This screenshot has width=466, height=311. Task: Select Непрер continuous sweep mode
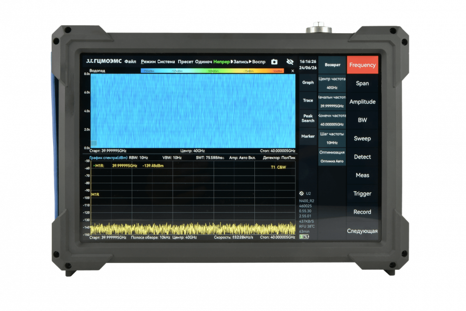coord(221,62)
